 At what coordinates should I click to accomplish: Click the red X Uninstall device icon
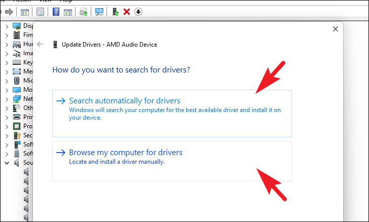pyautogui.click(x=127, y=12)
